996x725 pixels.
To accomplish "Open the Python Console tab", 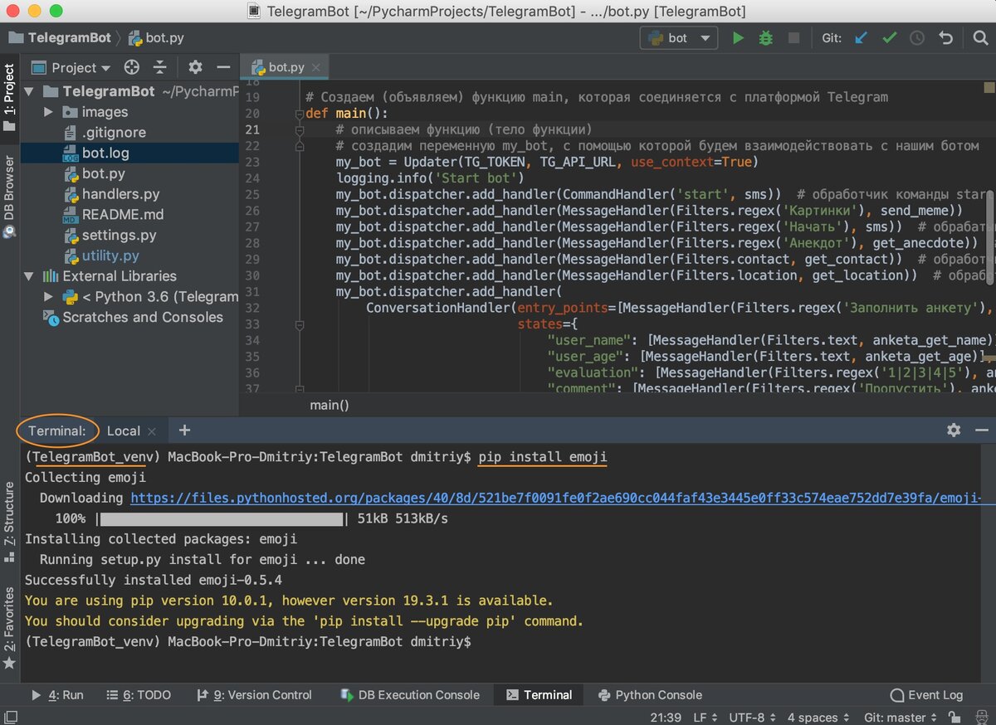I will [x=650, y=695].
